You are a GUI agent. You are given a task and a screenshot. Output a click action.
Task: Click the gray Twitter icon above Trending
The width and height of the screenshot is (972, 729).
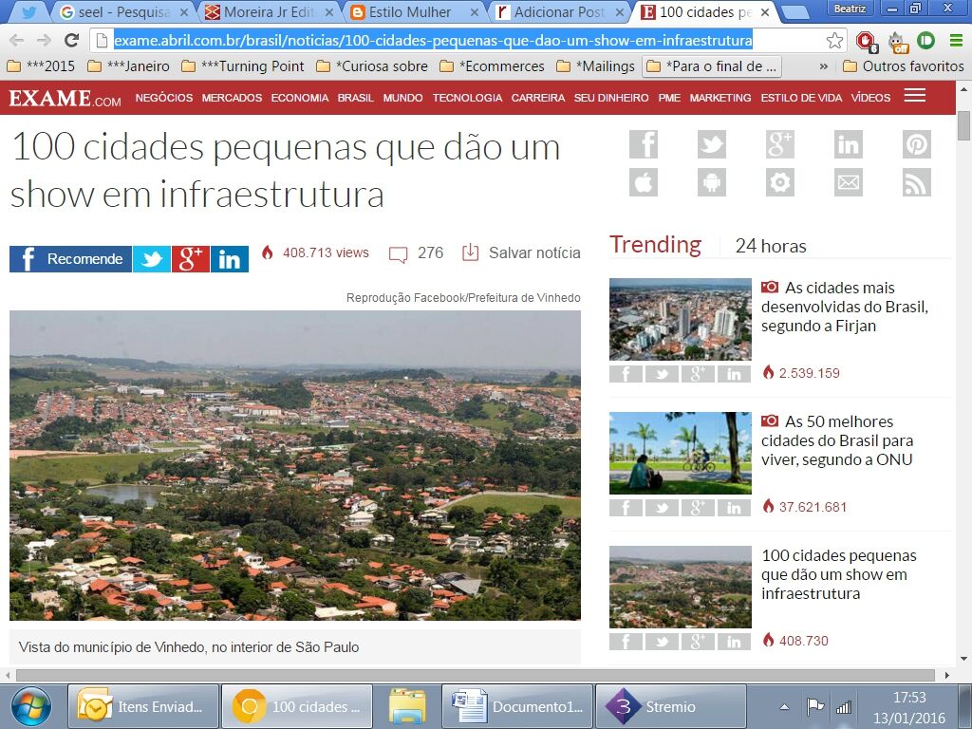point(712,144)
